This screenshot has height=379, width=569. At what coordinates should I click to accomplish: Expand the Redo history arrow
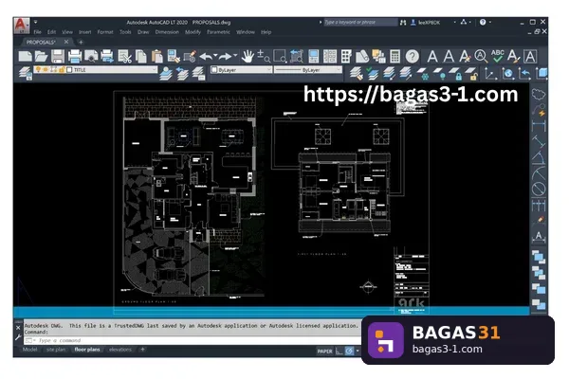pyautogui.click(x=235, y=56)
